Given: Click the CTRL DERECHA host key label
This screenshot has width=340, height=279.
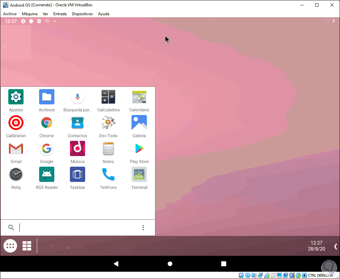Looking at the screenshot, I should [320, 275].
